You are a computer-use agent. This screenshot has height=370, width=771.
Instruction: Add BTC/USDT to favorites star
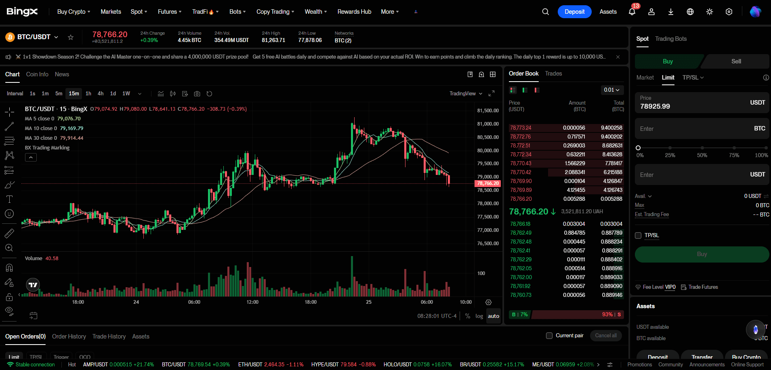pyautogui.click(x=71, y=37)
